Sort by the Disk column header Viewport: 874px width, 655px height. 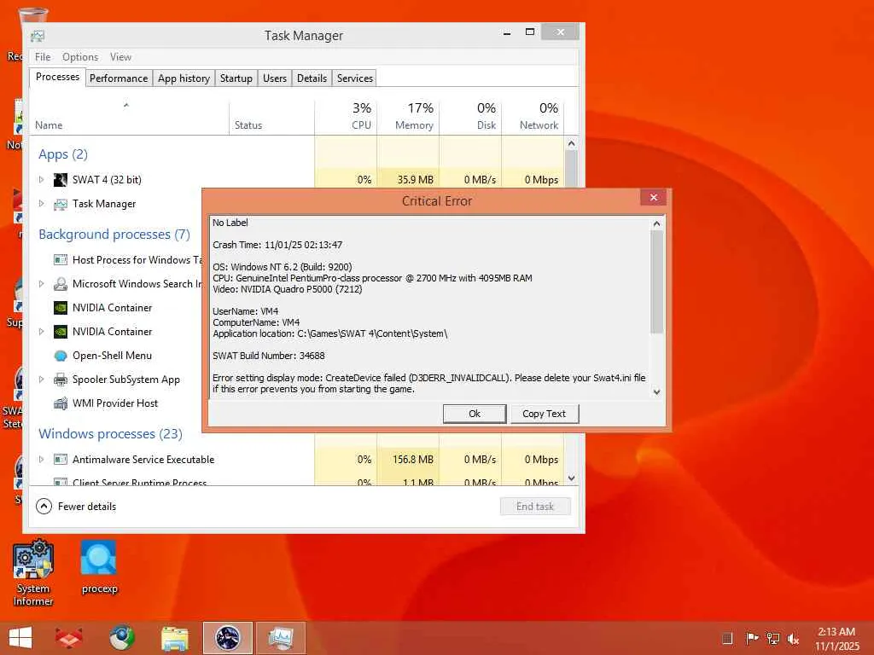[471, 118]
